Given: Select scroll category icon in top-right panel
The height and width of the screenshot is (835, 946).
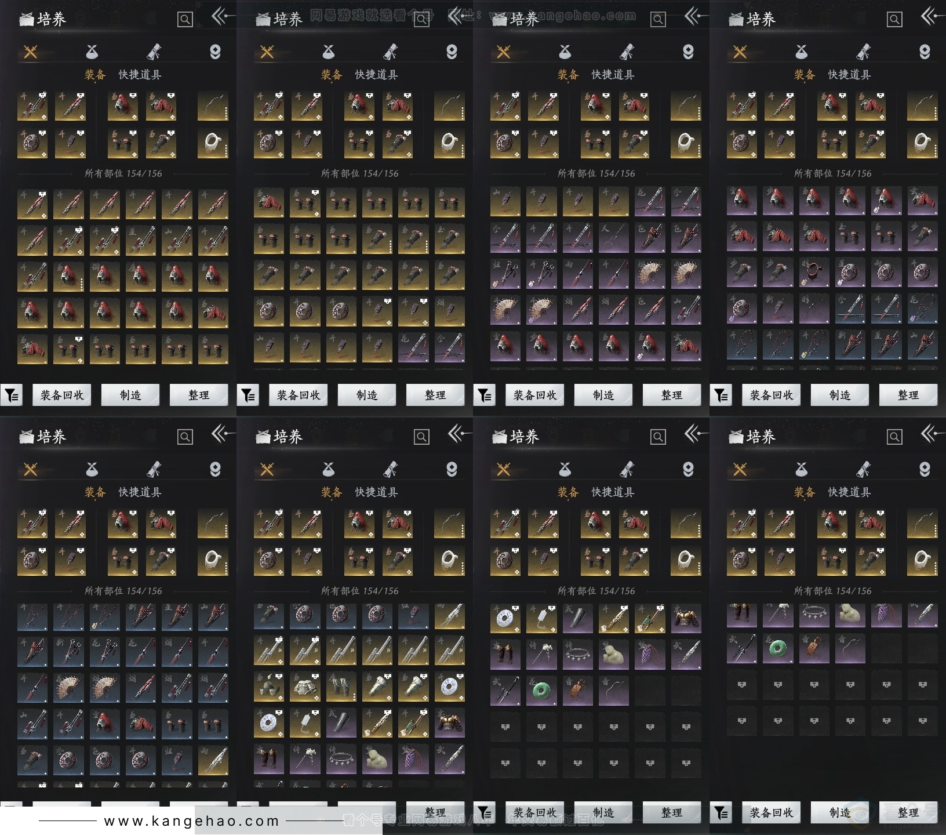Looking at the screenshot, I should (x=863, y=52).
